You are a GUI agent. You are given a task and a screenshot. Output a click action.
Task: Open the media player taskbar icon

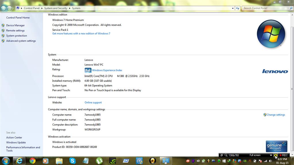[x=46, y=161]
